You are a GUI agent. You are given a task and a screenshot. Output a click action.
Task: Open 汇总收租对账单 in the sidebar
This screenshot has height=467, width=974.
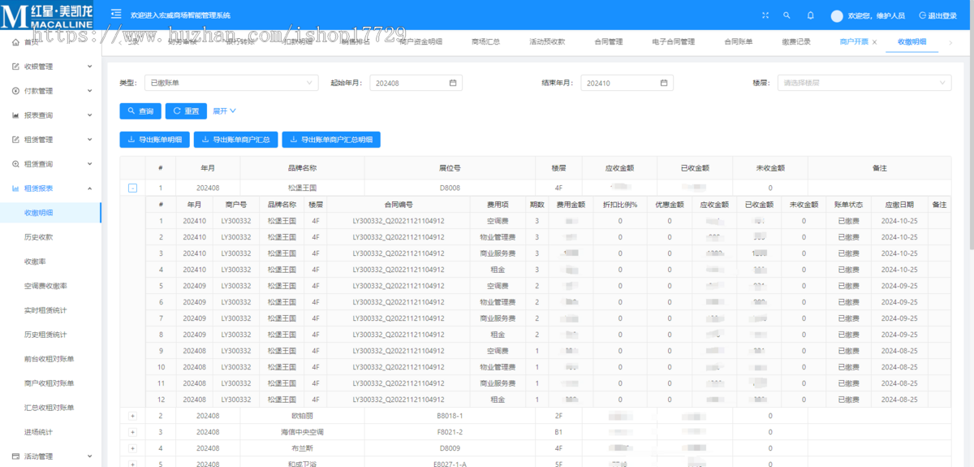click(50, 408)
